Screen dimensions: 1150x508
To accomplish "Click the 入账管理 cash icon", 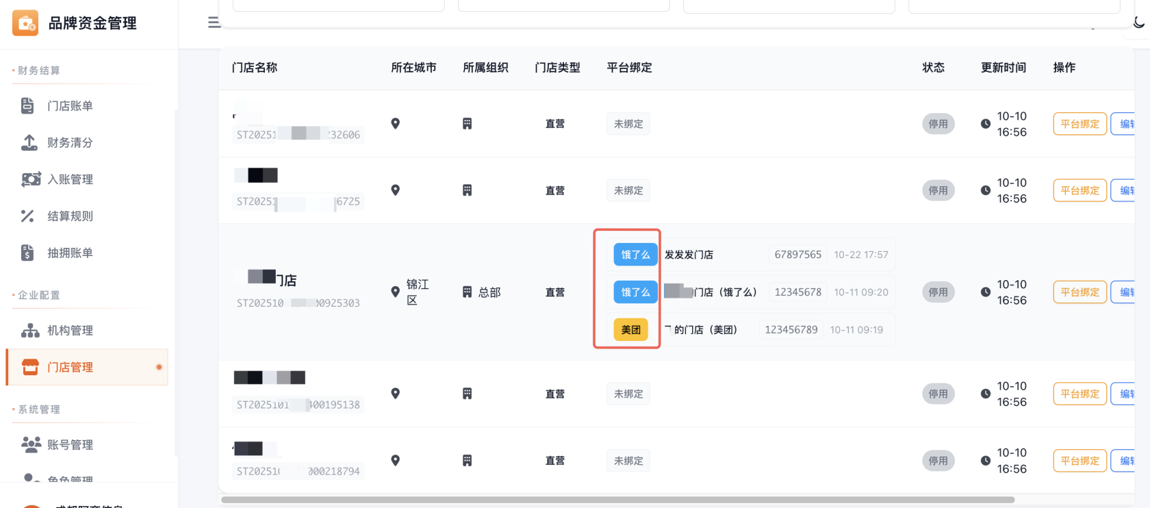I will pyautogui.click(x=31, y=179).
